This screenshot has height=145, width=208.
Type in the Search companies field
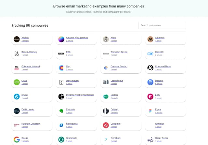(x=162, y=25)
